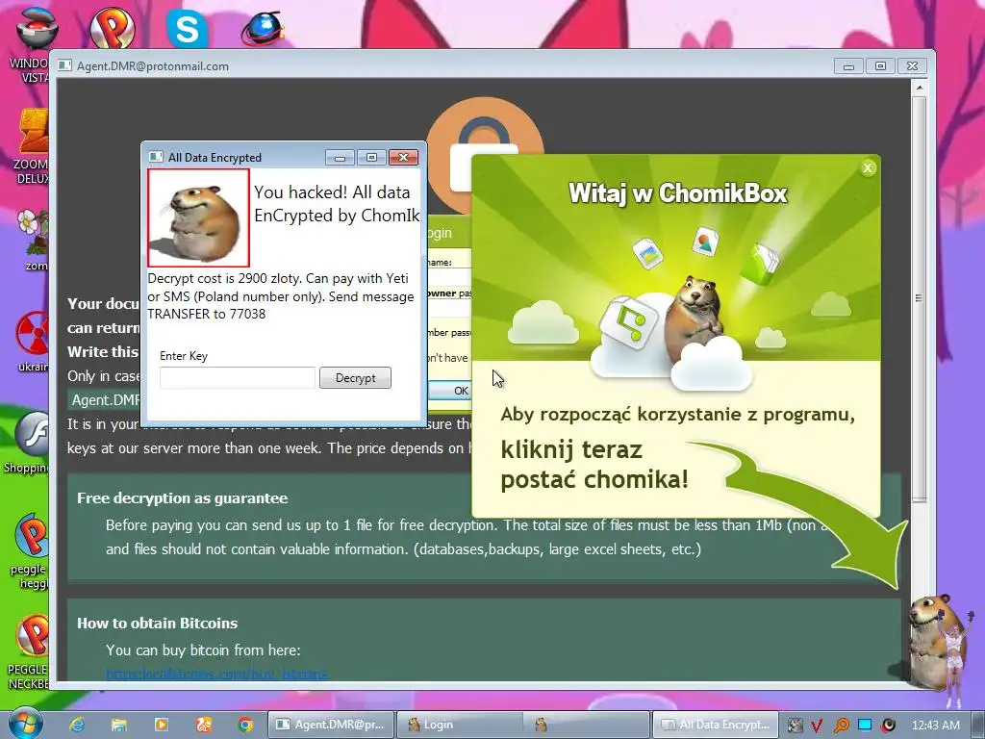This screenshot has width=985, height=739.
Task: Open Windows Explorer folder icon in taskbar
Action: coord(118,726)
